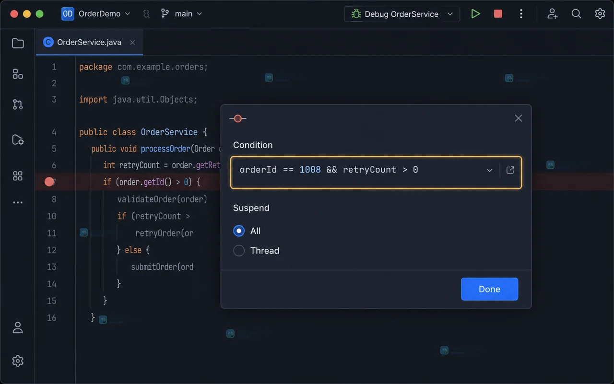Toggle the red breakpoint on line 7
614x384 pixels.
(49, 182)
